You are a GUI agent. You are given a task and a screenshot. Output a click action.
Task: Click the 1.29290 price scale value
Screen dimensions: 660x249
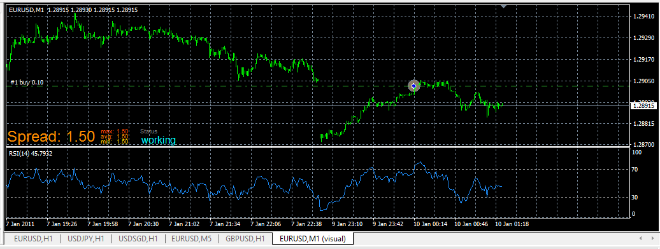tap(643, 37)
